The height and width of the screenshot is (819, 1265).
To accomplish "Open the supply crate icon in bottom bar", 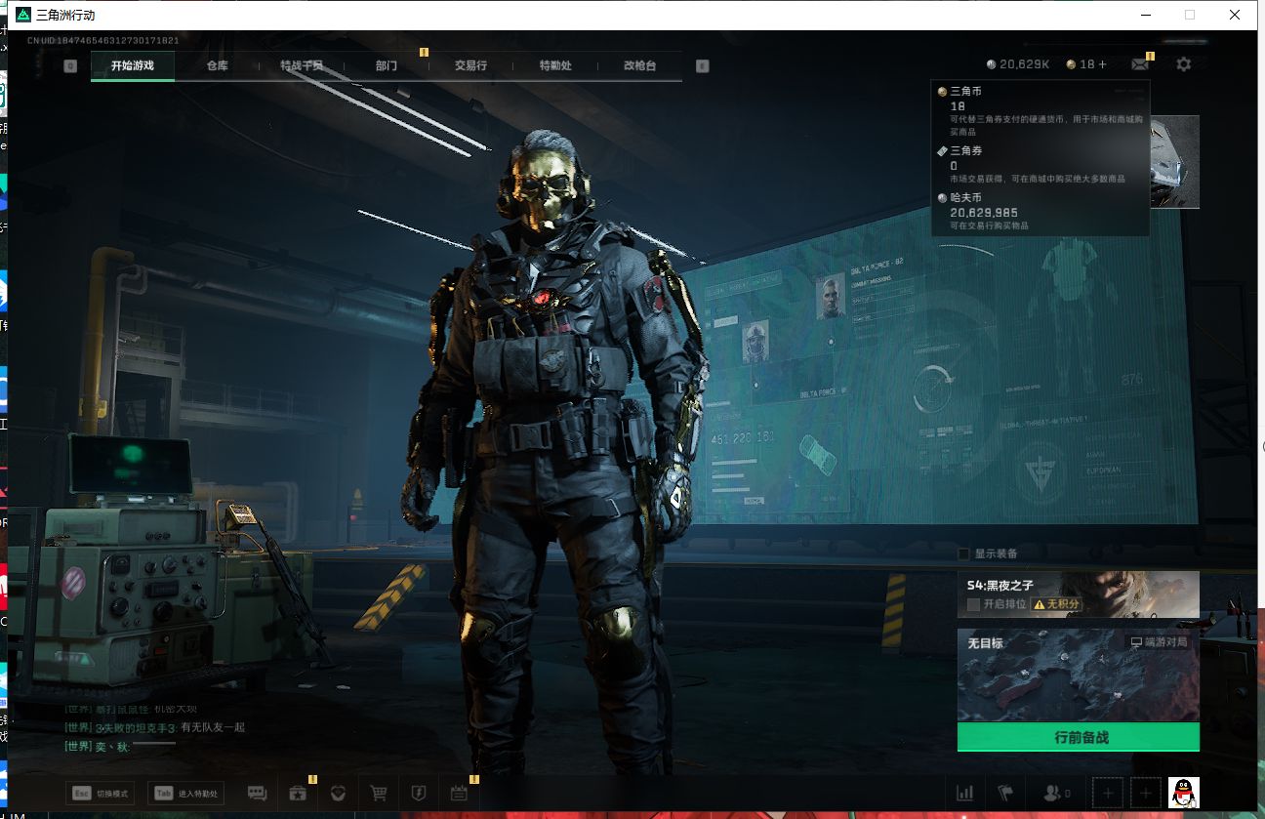I will [x=299, y=793].
